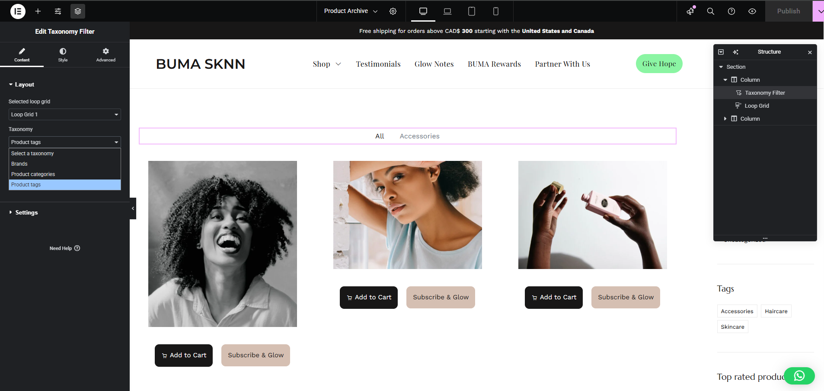The height and width of the screenshot is (391, 824).
Task: Click the Haircare tag
Action: coord(776,311)
